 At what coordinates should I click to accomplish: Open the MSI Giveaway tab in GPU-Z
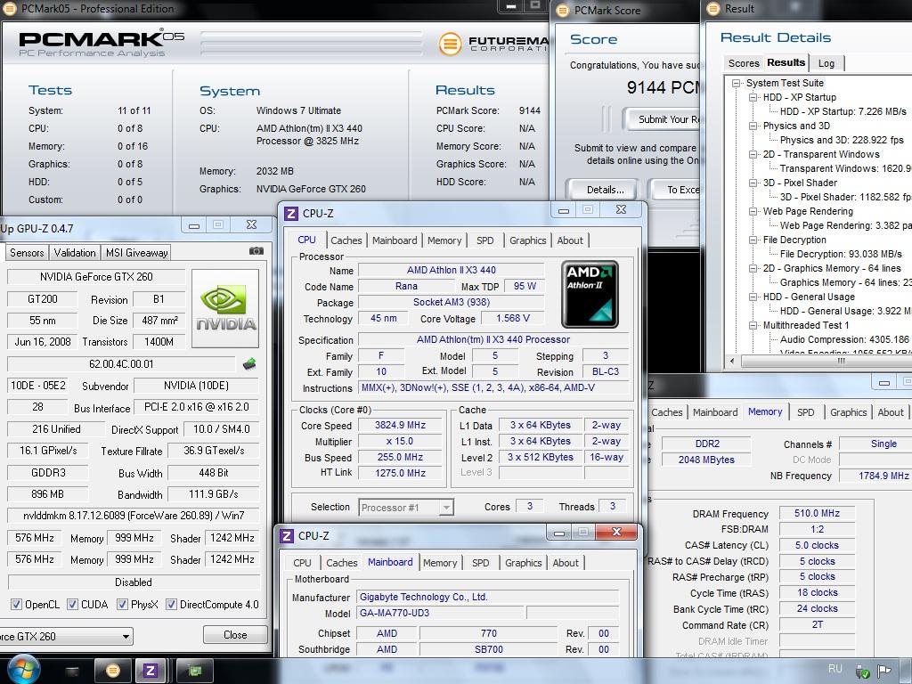point(136,252)
